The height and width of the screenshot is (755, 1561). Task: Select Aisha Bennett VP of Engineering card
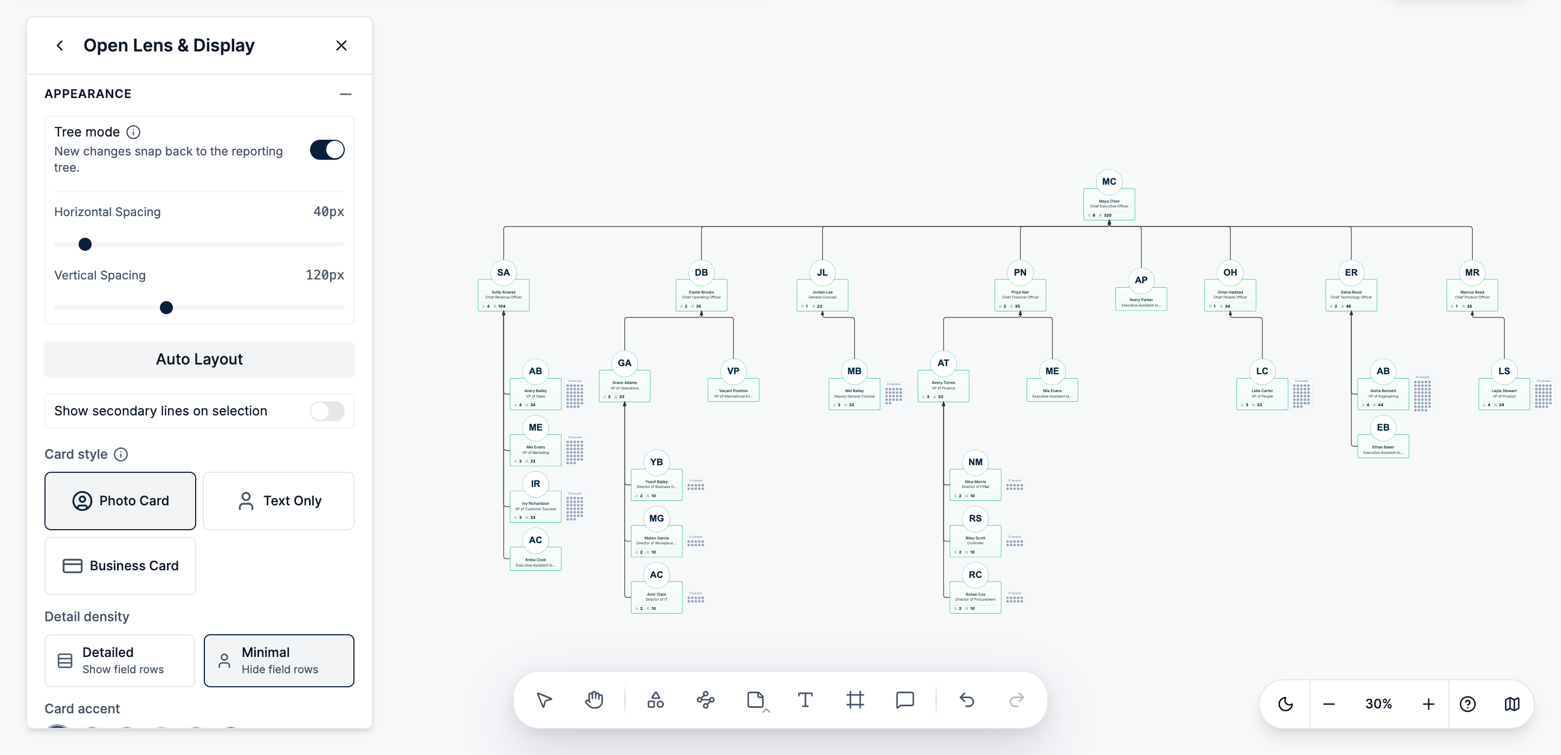(1383, 394)
